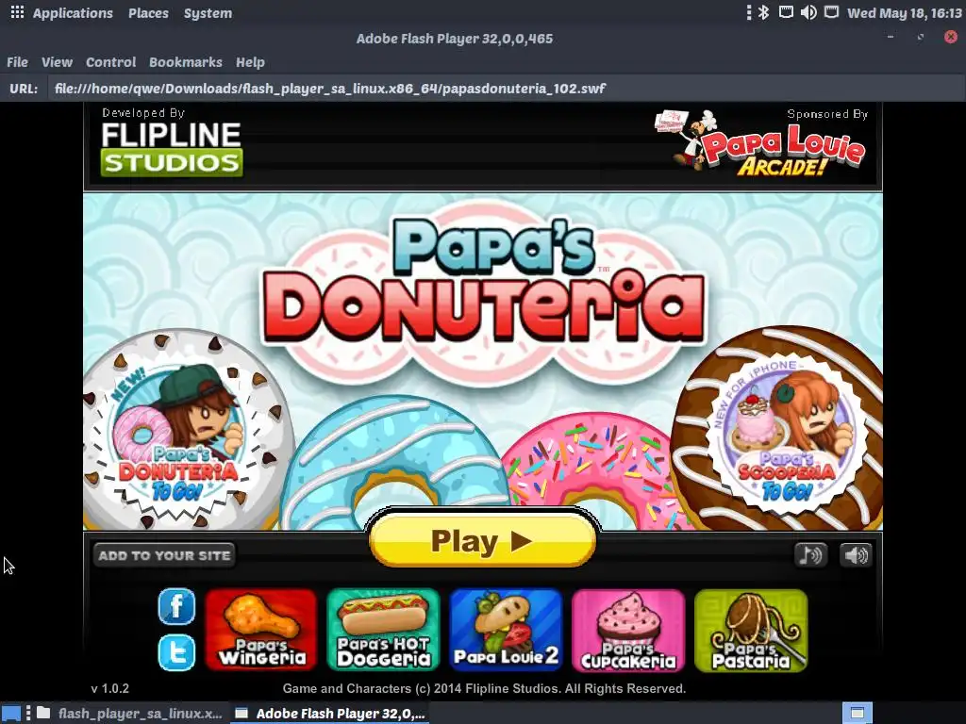
Task: Click the Bluetooth tray icon
Action: 763,12
